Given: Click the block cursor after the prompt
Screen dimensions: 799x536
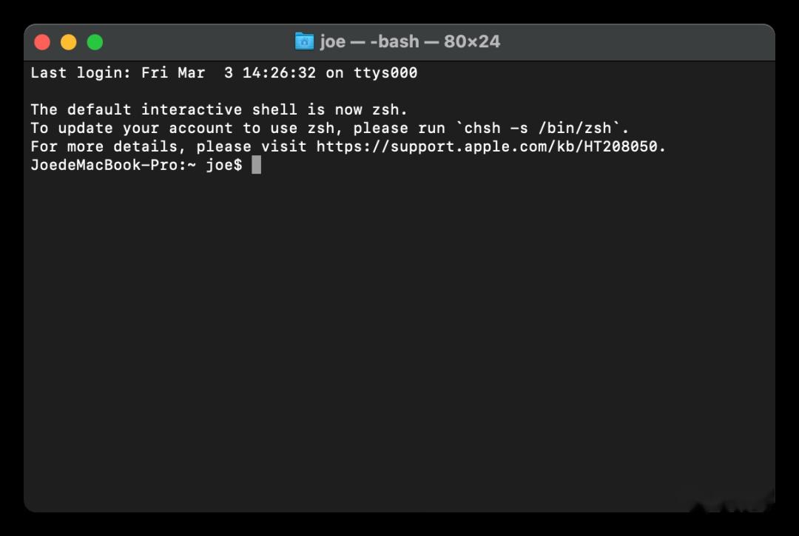Looking at the screenshot, I should (256, 165).
